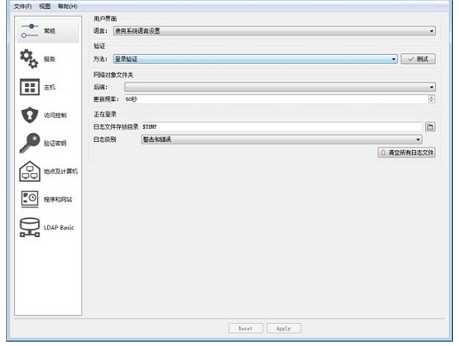The width and height of the screenshot is (459, 346).
Task: Select the 验证密钥 key icon page
Action: pos(48,143)
